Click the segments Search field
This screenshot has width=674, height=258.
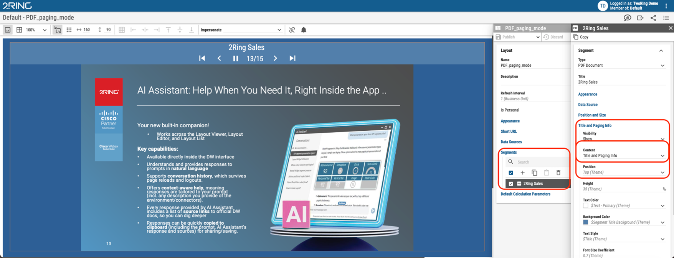[537, 162]
